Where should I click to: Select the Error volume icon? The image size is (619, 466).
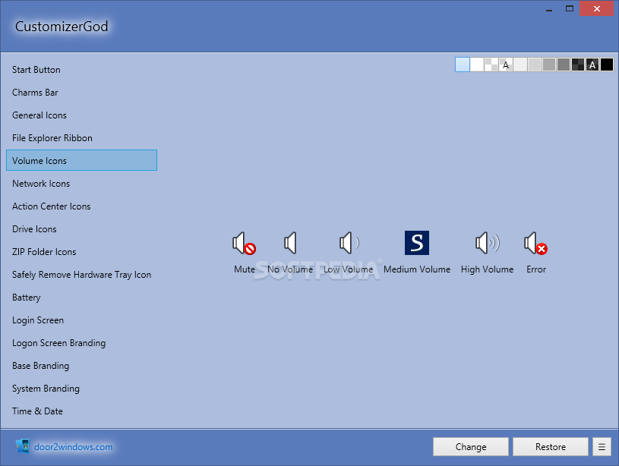[x=535, y=243]
